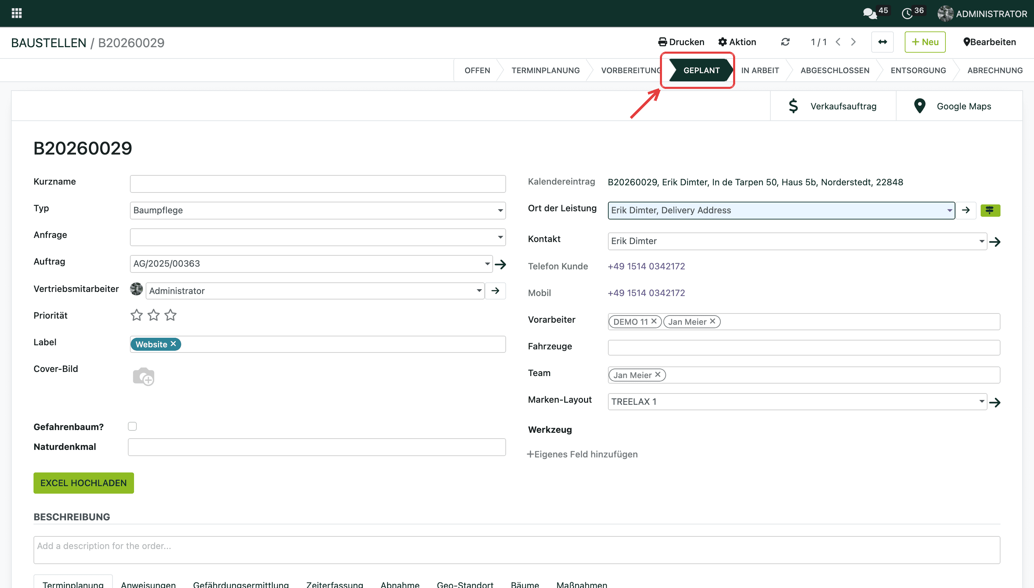This screenshot has height=588, width=1034.
Task: Go to next record arrow
Action: point(853,42)
